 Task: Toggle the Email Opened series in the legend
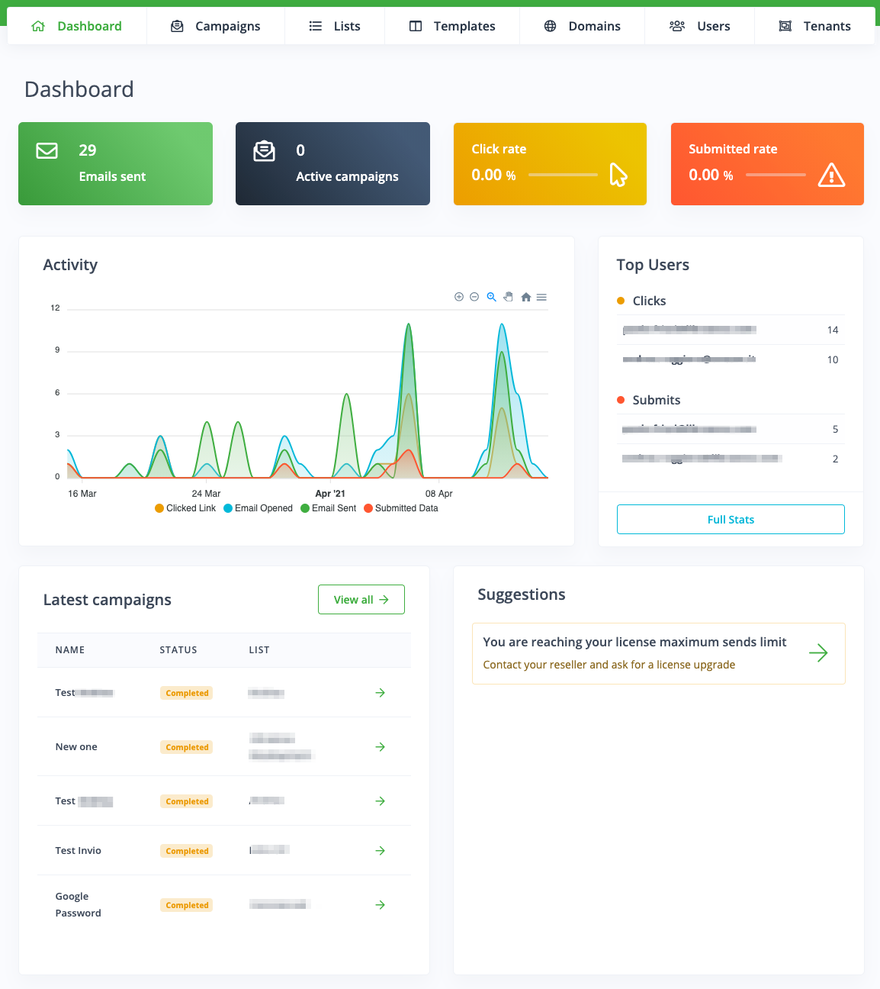coord(258,507)
